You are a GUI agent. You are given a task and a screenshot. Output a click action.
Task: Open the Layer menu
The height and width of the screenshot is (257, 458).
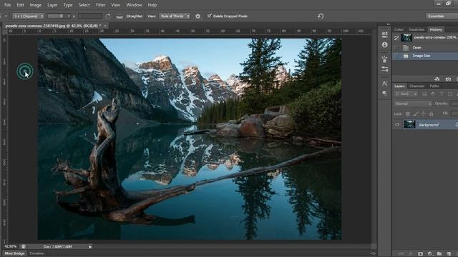point(52,5)
